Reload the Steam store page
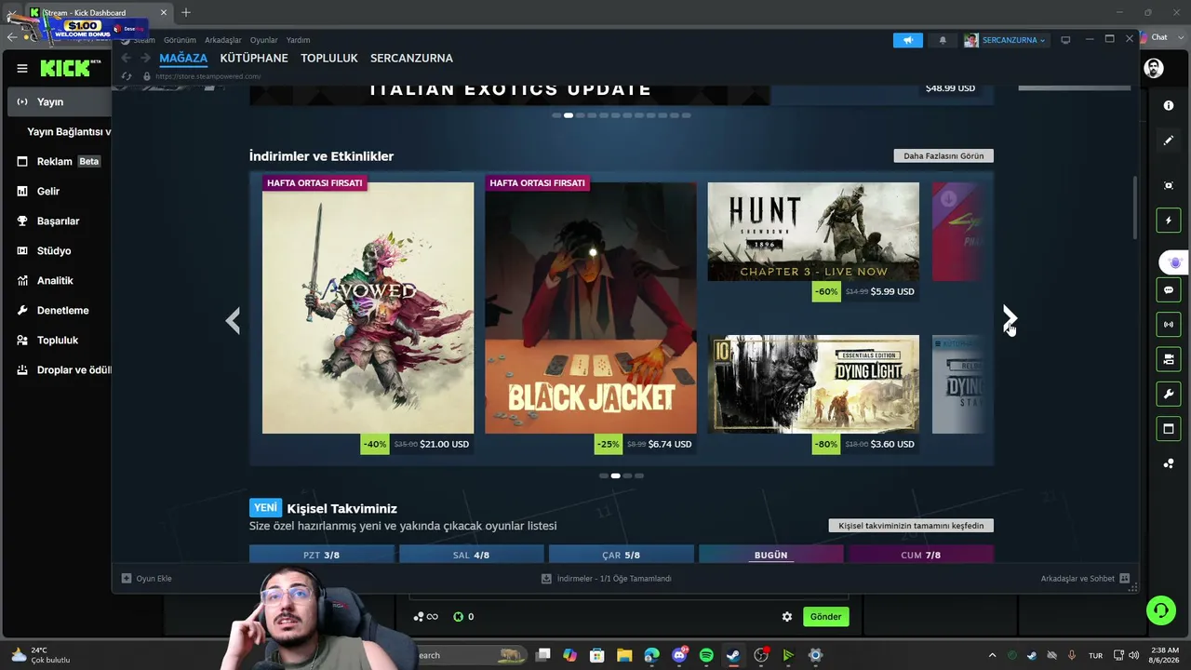This screenshot has height=670, width=1191. [x=127, y=76]
